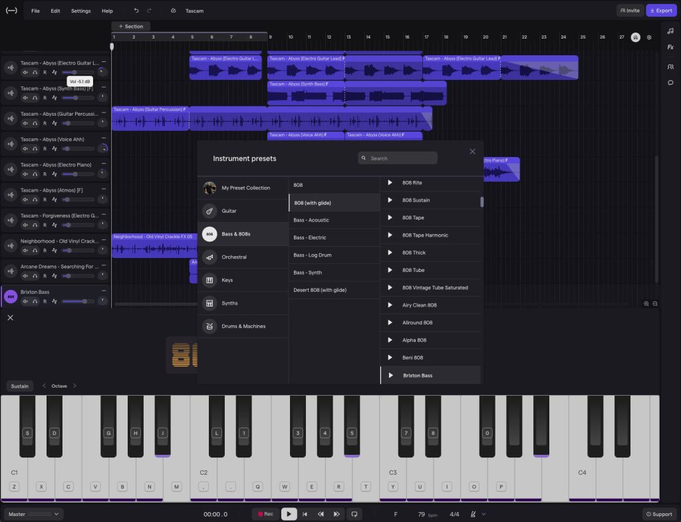The height and width of the screenshot is (522, 681).
Task: Zoom in on the timeline
Action: click(x=646, y=304)
